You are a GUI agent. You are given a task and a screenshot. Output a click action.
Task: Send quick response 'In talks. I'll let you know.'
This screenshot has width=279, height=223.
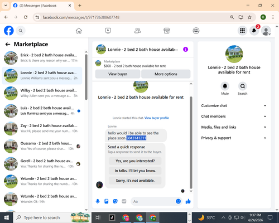(135, 171)
